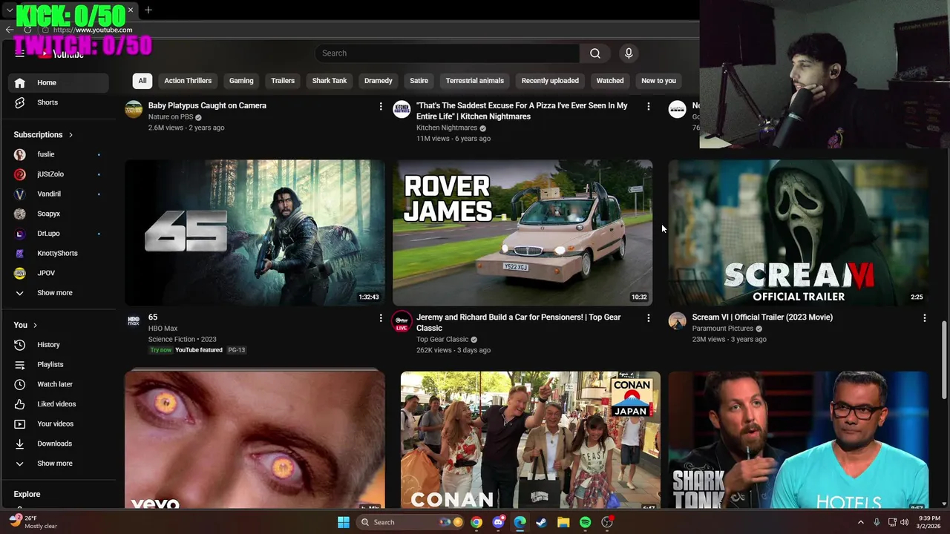Select the Gaming filter chip

[x=241, y=81]
